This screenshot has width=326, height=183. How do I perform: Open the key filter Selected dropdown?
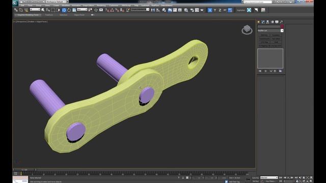(269, 178)
